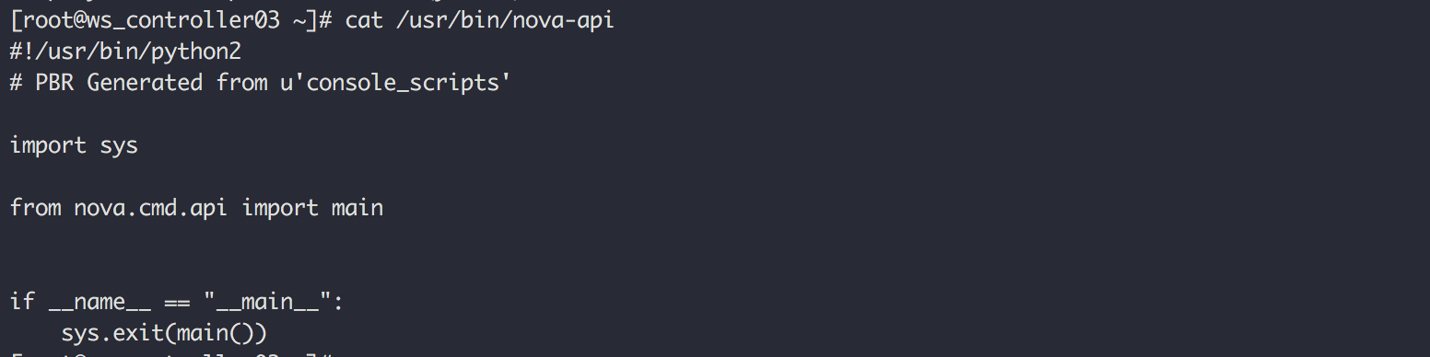1430x357 pixels.
Task: Click the word 'Generated' in the comment
Action: (x=145, y=83)
